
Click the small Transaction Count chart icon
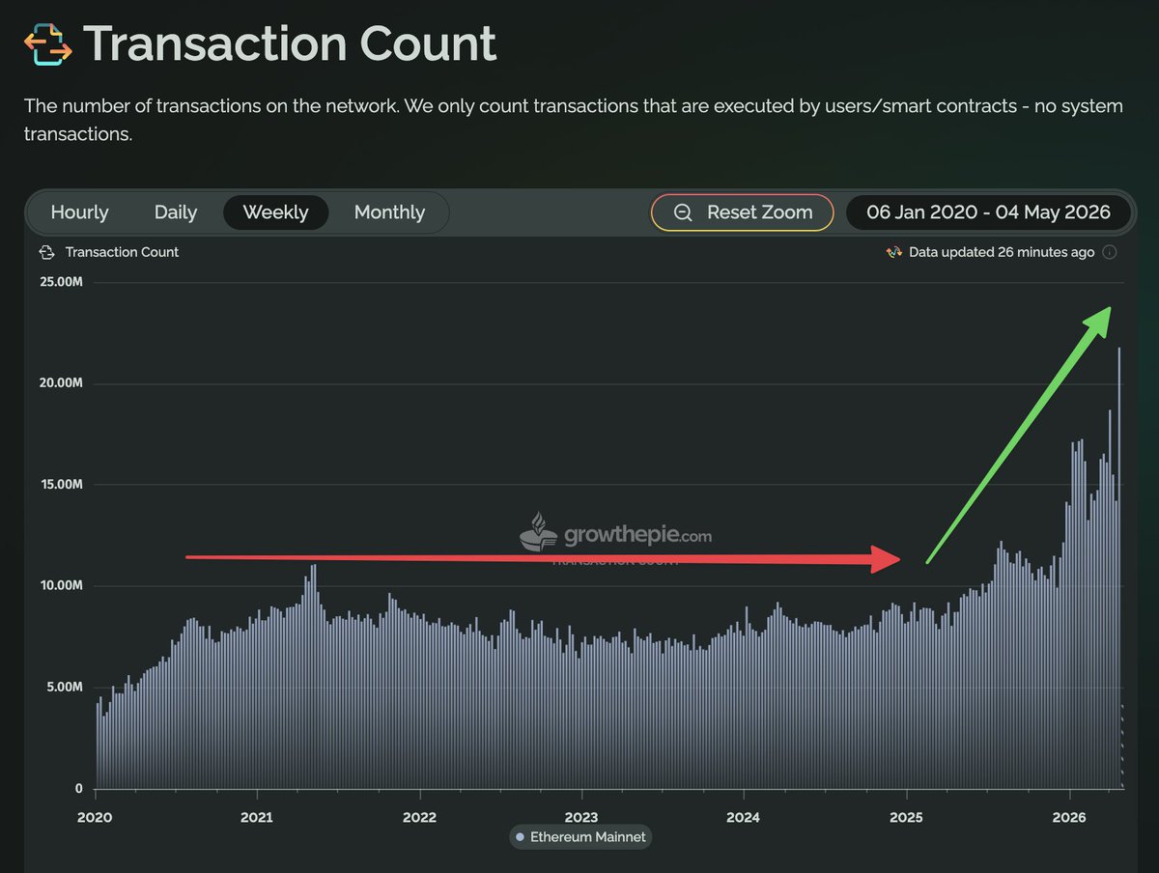[x=45, y=252]
